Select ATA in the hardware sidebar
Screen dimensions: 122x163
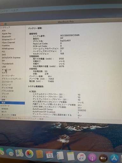click(4, 31)
